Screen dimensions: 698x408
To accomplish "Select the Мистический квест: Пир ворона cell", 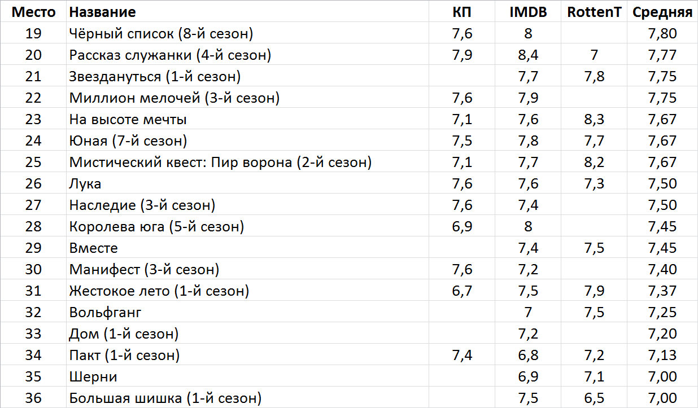I will pos(220,163).
